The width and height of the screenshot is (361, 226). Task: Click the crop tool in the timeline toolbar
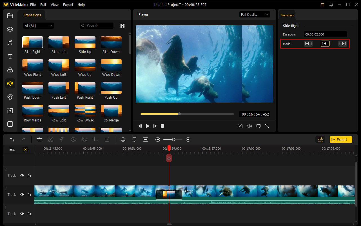click(96, 139)
